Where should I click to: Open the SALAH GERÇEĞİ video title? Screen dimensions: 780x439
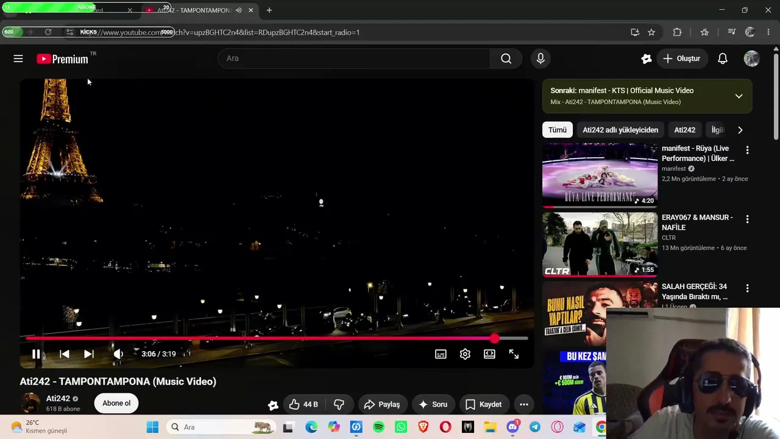click(695, 291)
